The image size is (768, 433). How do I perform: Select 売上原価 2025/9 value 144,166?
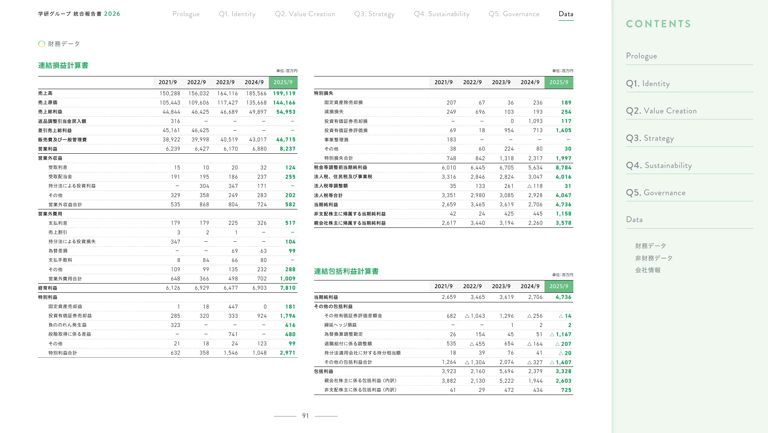click(284, 103)
